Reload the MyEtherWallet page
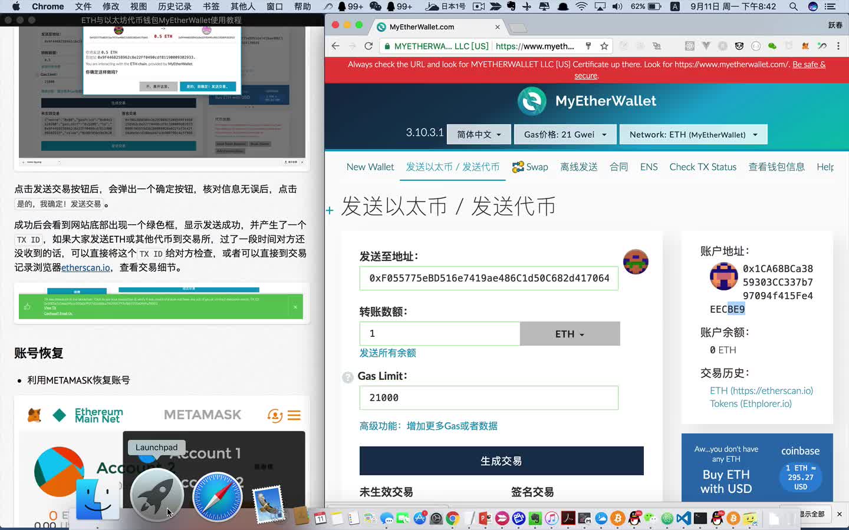Viewport: 849px width, 530px height. point(368,46)
